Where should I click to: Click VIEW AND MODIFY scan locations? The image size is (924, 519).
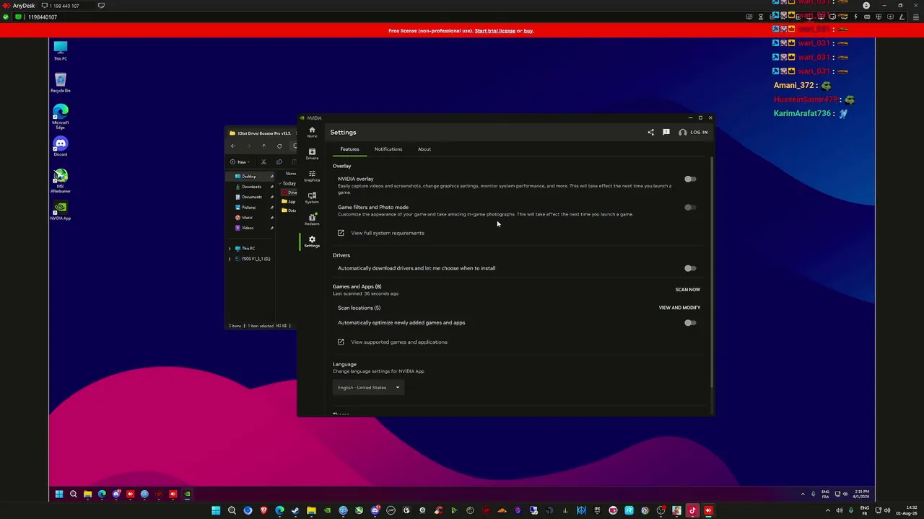(x=679, y=308)
